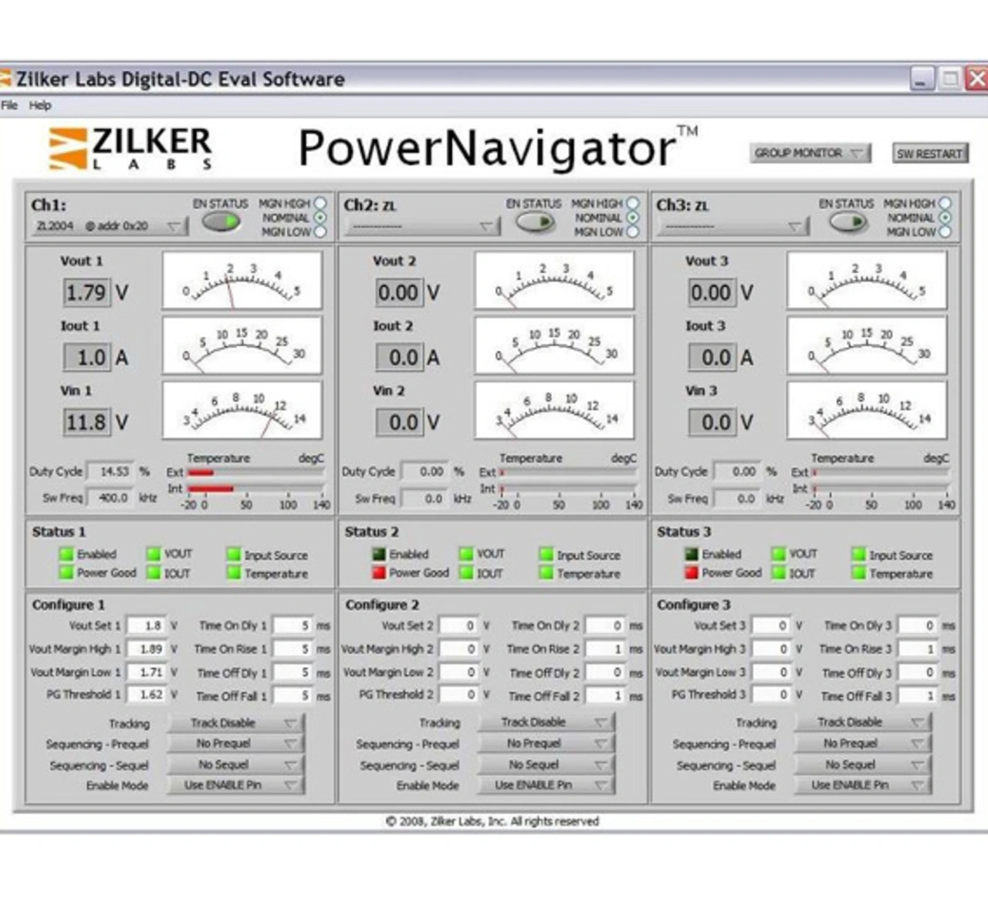Viewport: 988px width, 918px height.
Task: Click the Iout 3 analog meter gauge
Action: coord(867,346)
